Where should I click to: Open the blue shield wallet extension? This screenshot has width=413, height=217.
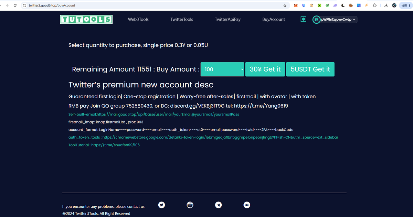[x=304, y=6]
